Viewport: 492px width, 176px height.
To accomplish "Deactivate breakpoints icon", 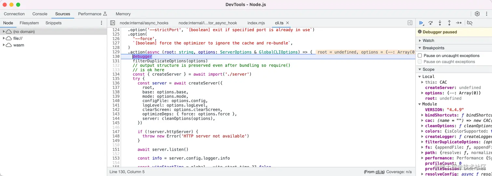I will [x=470, y=23].
